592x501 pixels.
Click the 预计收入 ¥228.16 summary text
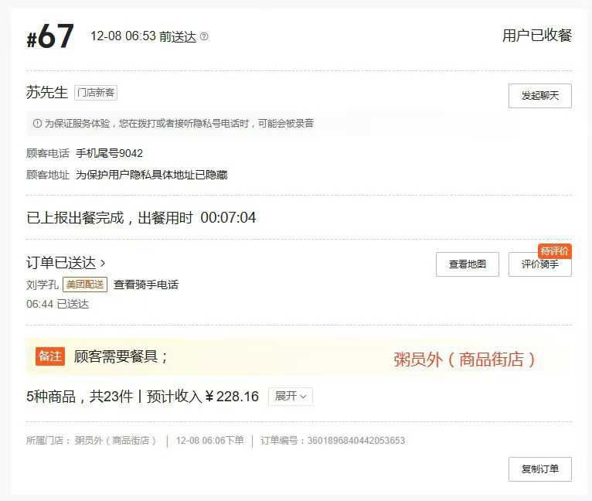click(x=202, y=397)
